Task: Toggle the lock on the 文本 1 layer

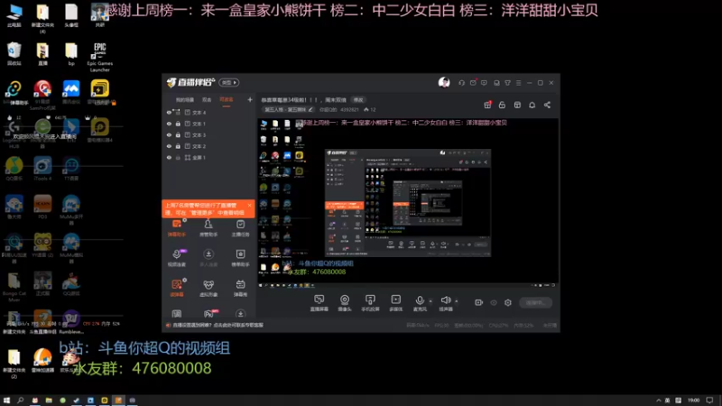Action: (178, 124)
